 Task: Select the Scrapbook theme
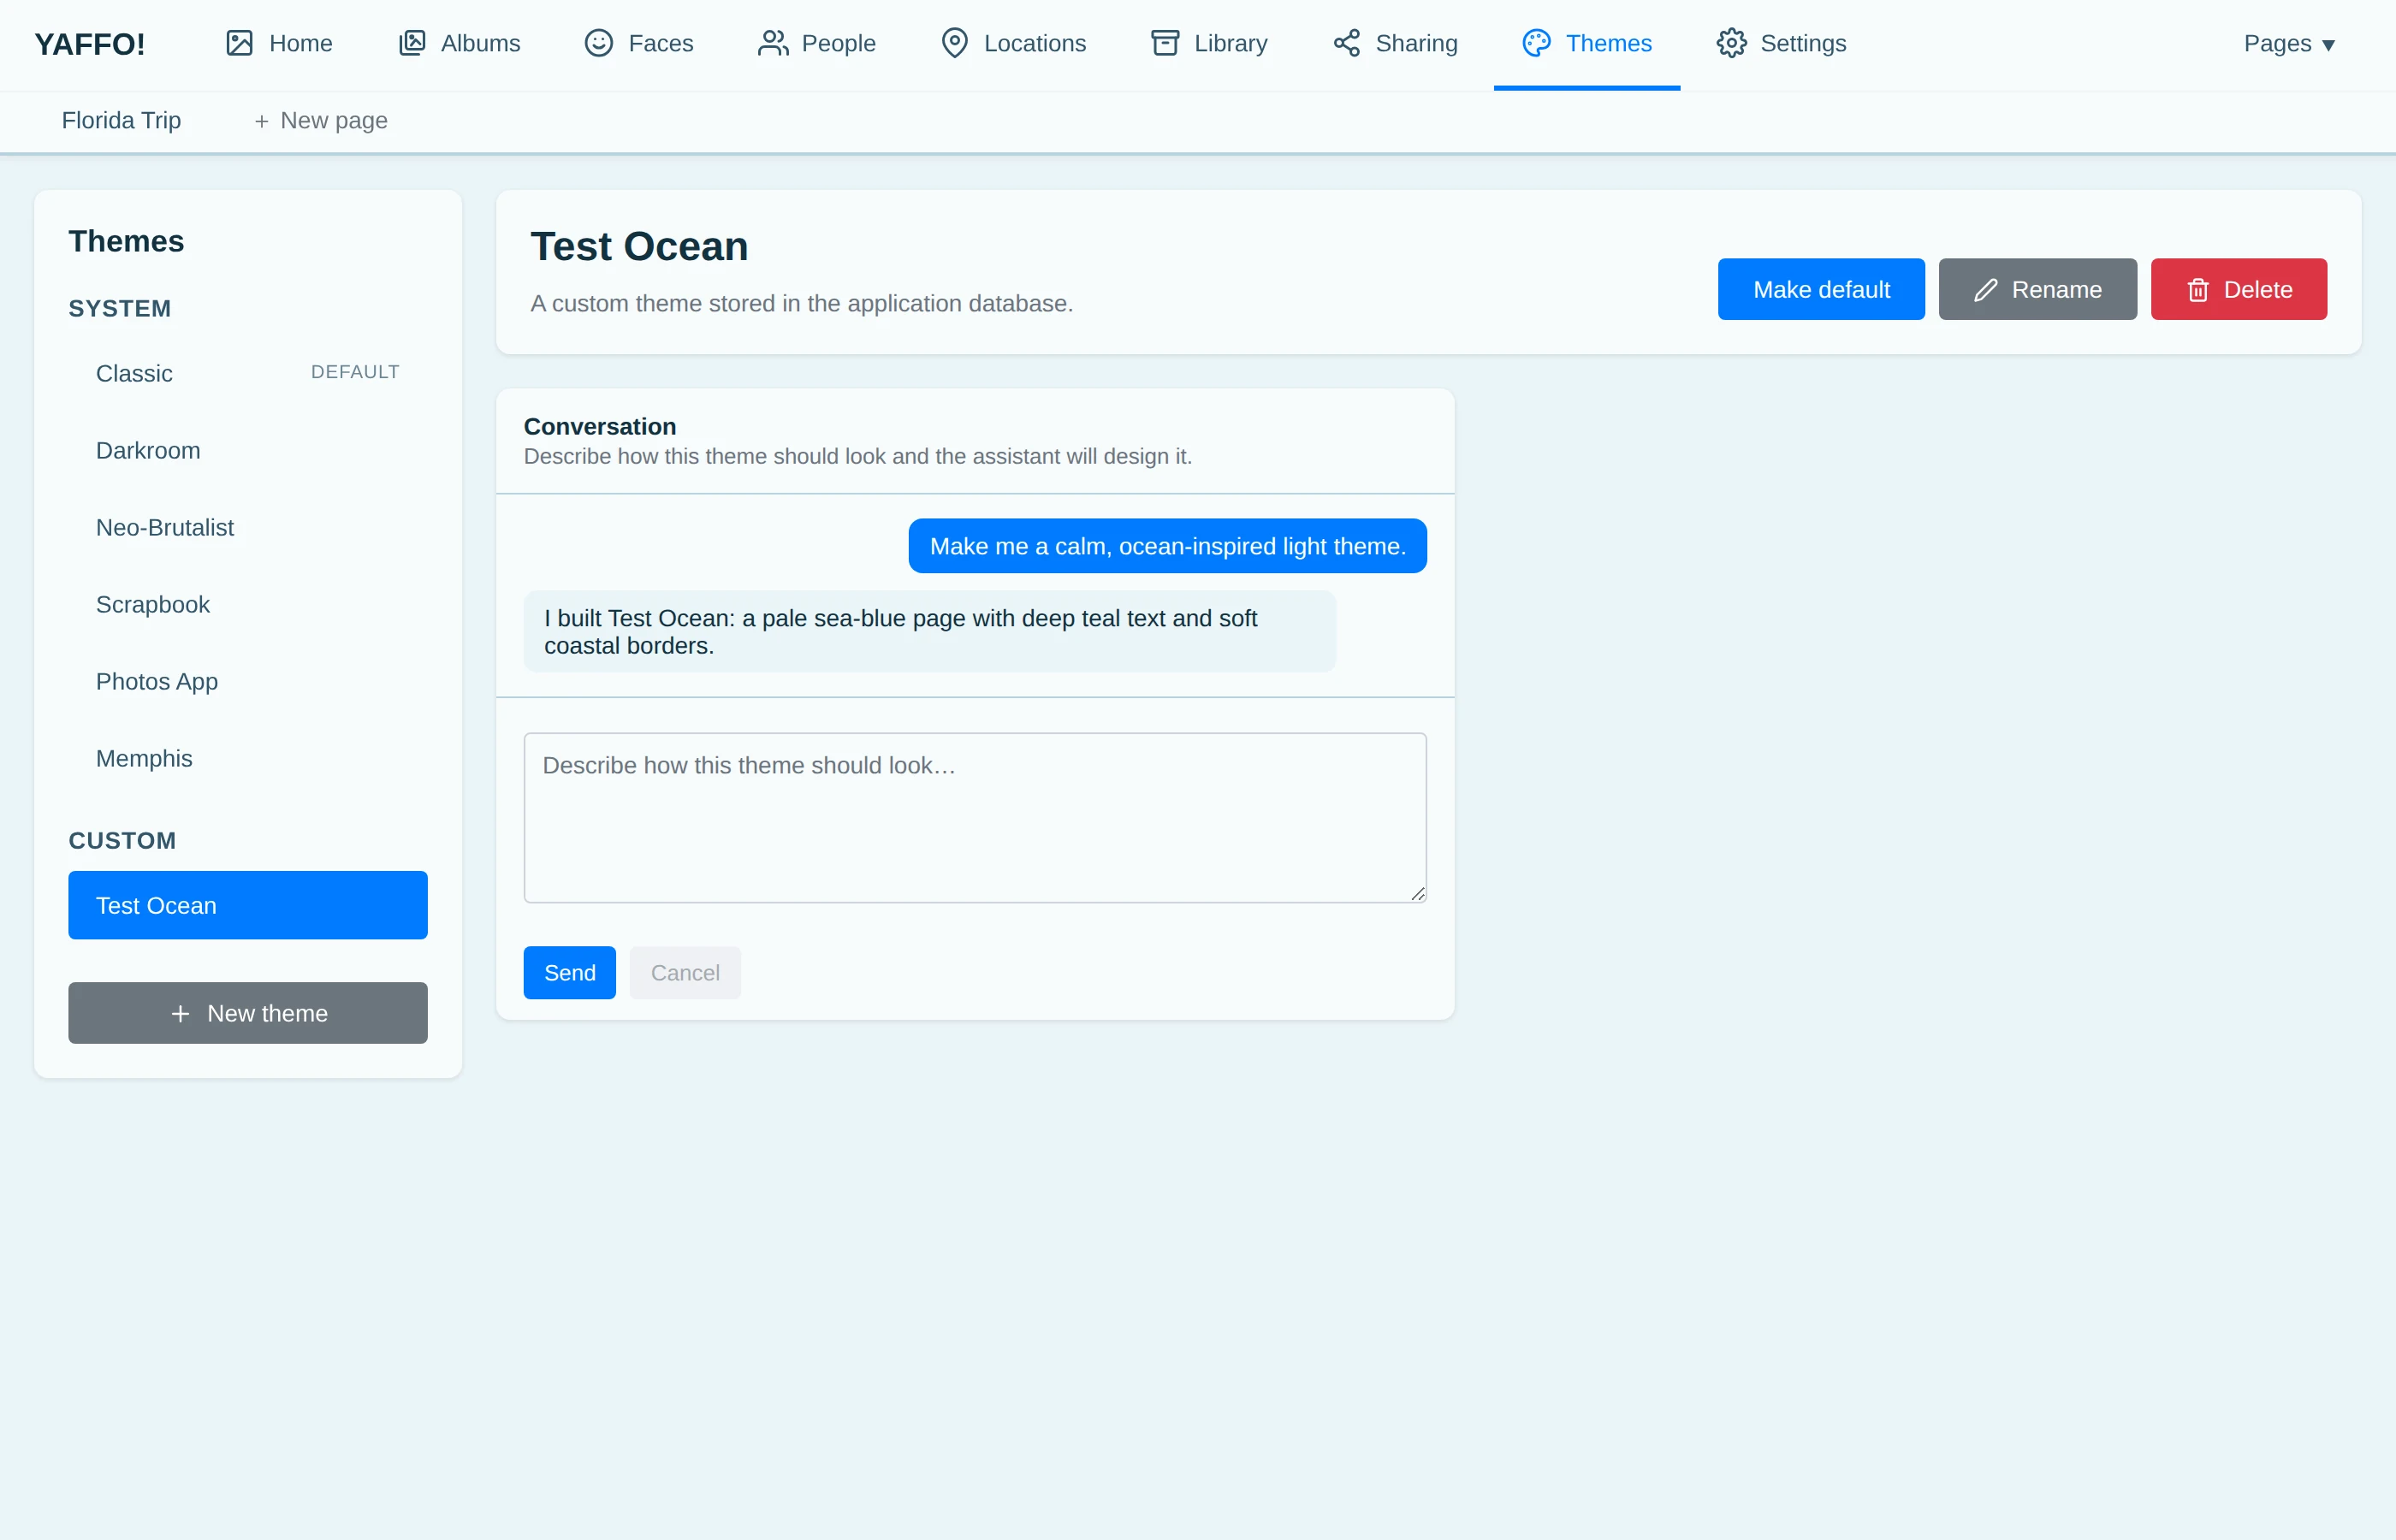pos(248,604)
